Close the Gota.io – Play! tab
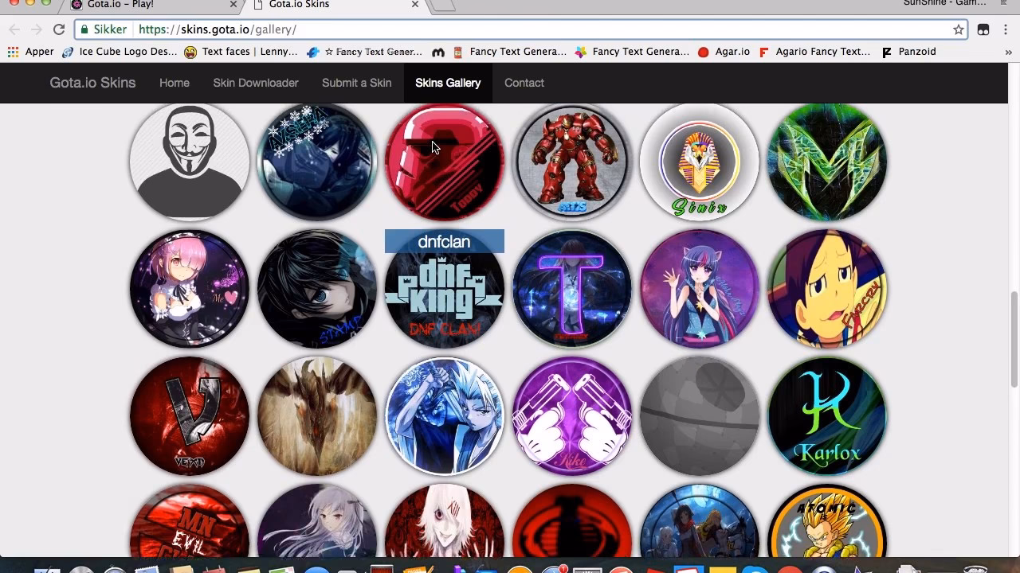This screenshot has height=573, width=1020. click(233, 5)
